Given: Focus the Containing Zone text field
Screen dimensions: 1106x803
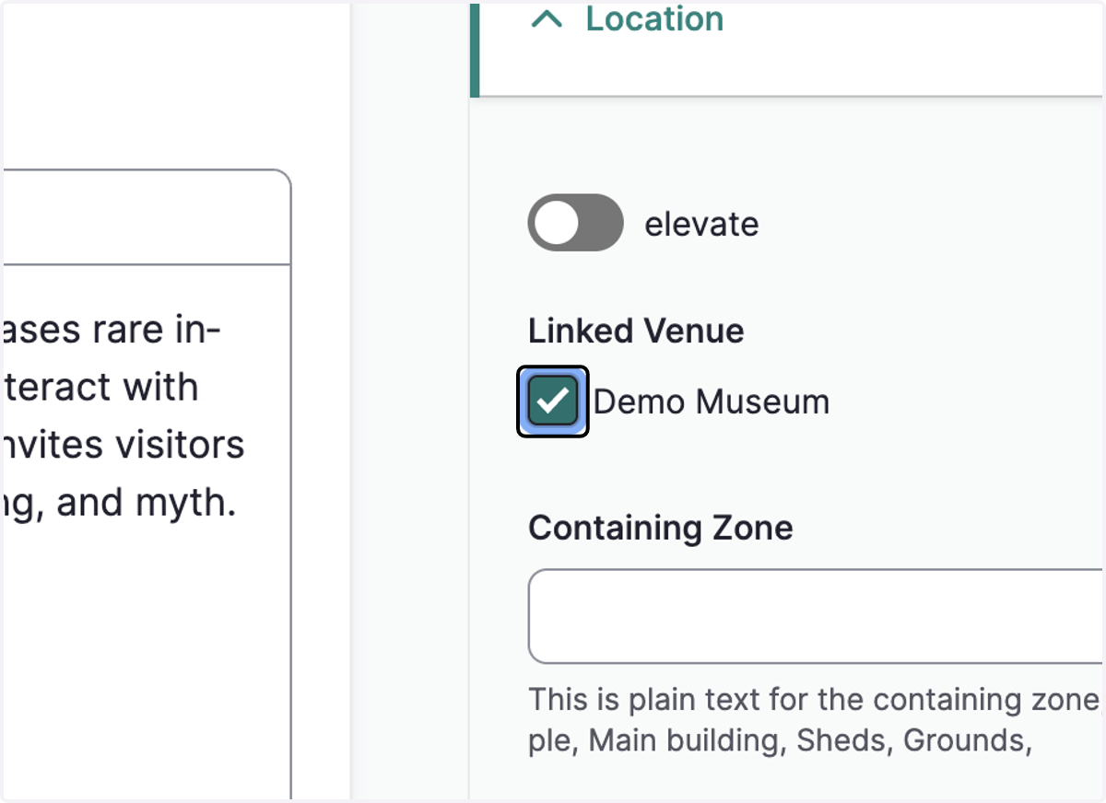Looking at the screenshot, I should (x=816, y=616).
